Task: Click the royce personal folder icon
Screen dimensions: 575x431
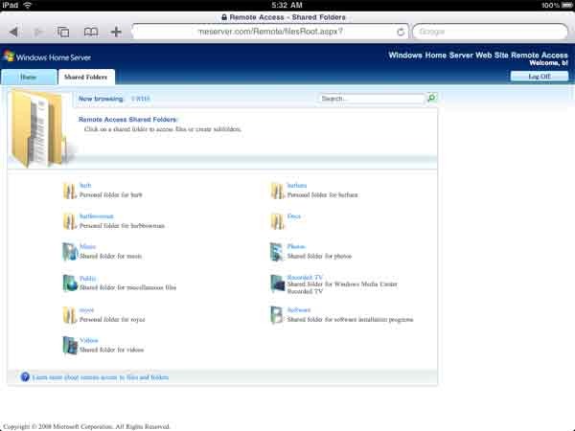Action: point(69,315)
